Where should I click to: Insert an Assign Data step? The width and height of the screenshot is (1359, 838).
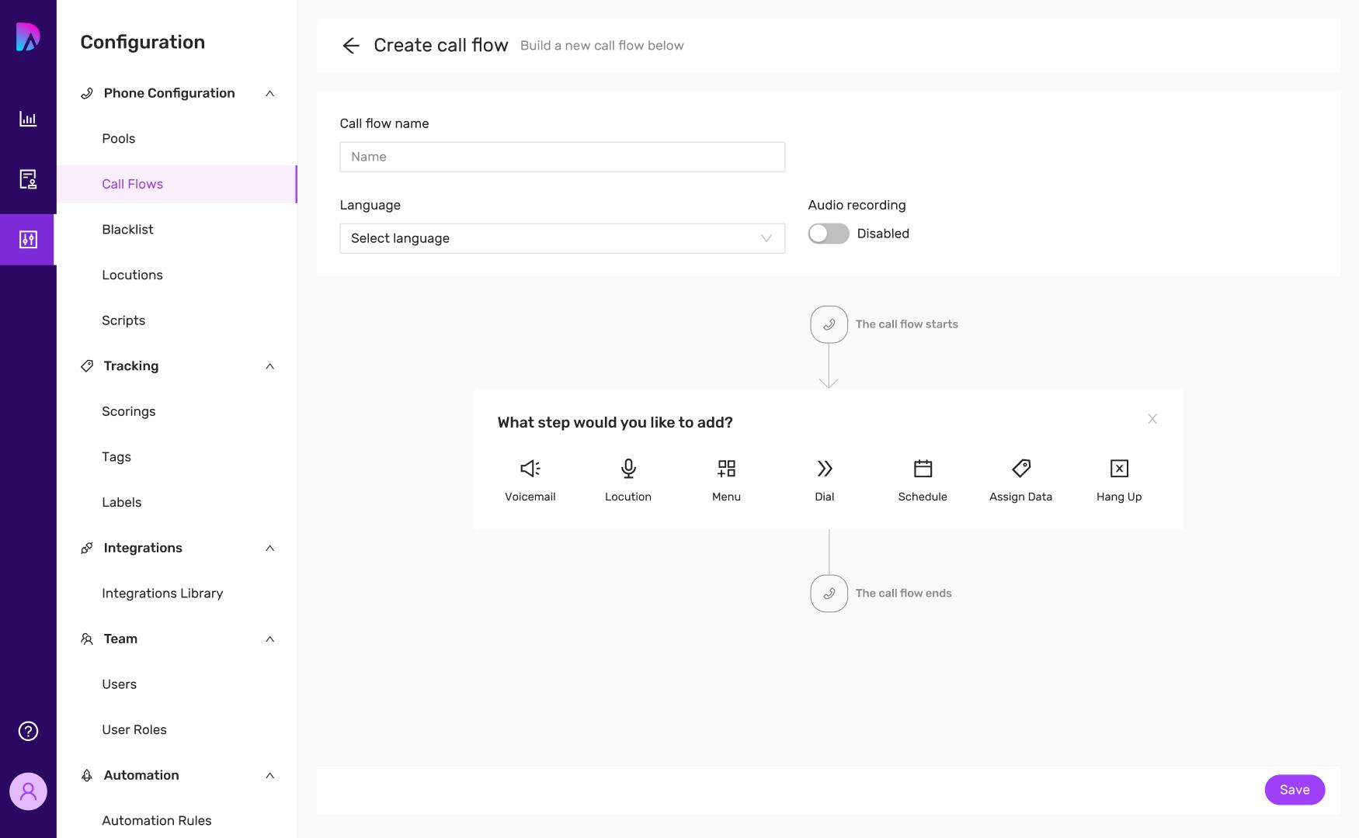(x=1020, y=477)
